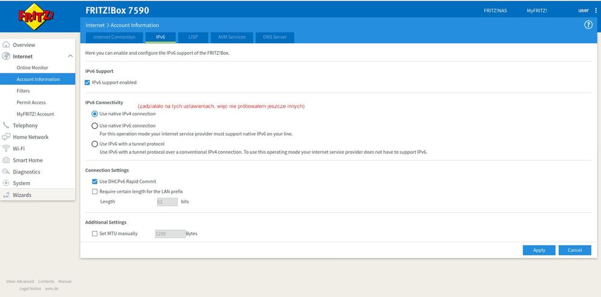
Task: Click the FRITZ! logo
Action: (37, 16)
